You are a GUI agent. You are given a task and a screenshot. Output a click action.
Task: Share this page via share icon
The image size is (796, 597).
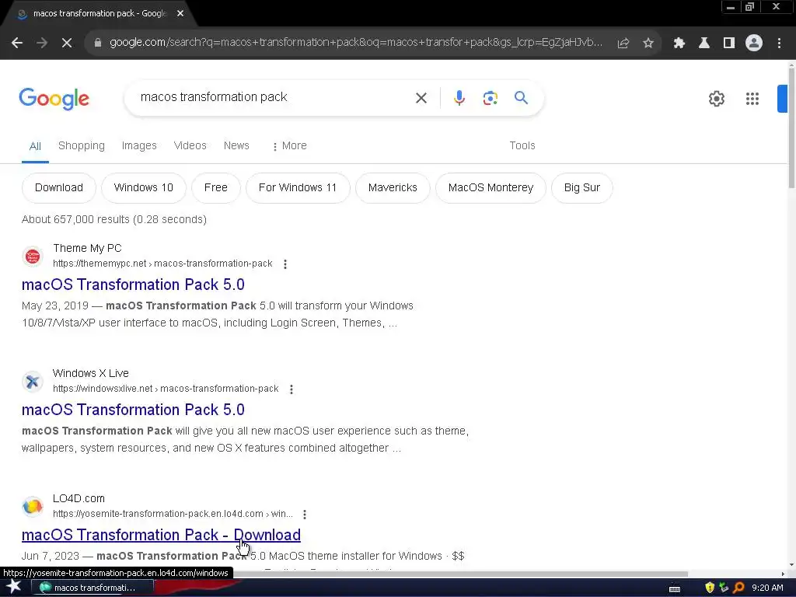(623, 44)
